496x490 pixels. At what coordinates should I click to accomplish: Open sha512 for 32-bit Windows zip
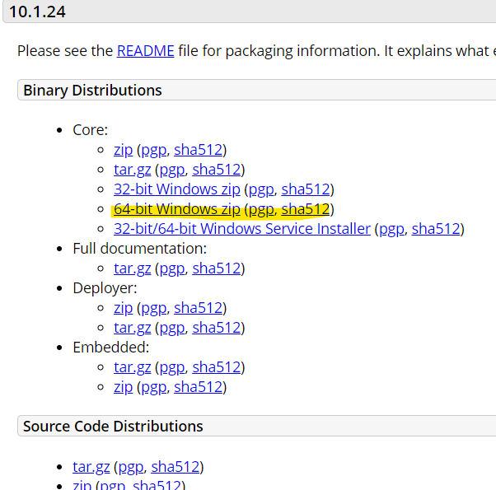click(x=306, y=189)
